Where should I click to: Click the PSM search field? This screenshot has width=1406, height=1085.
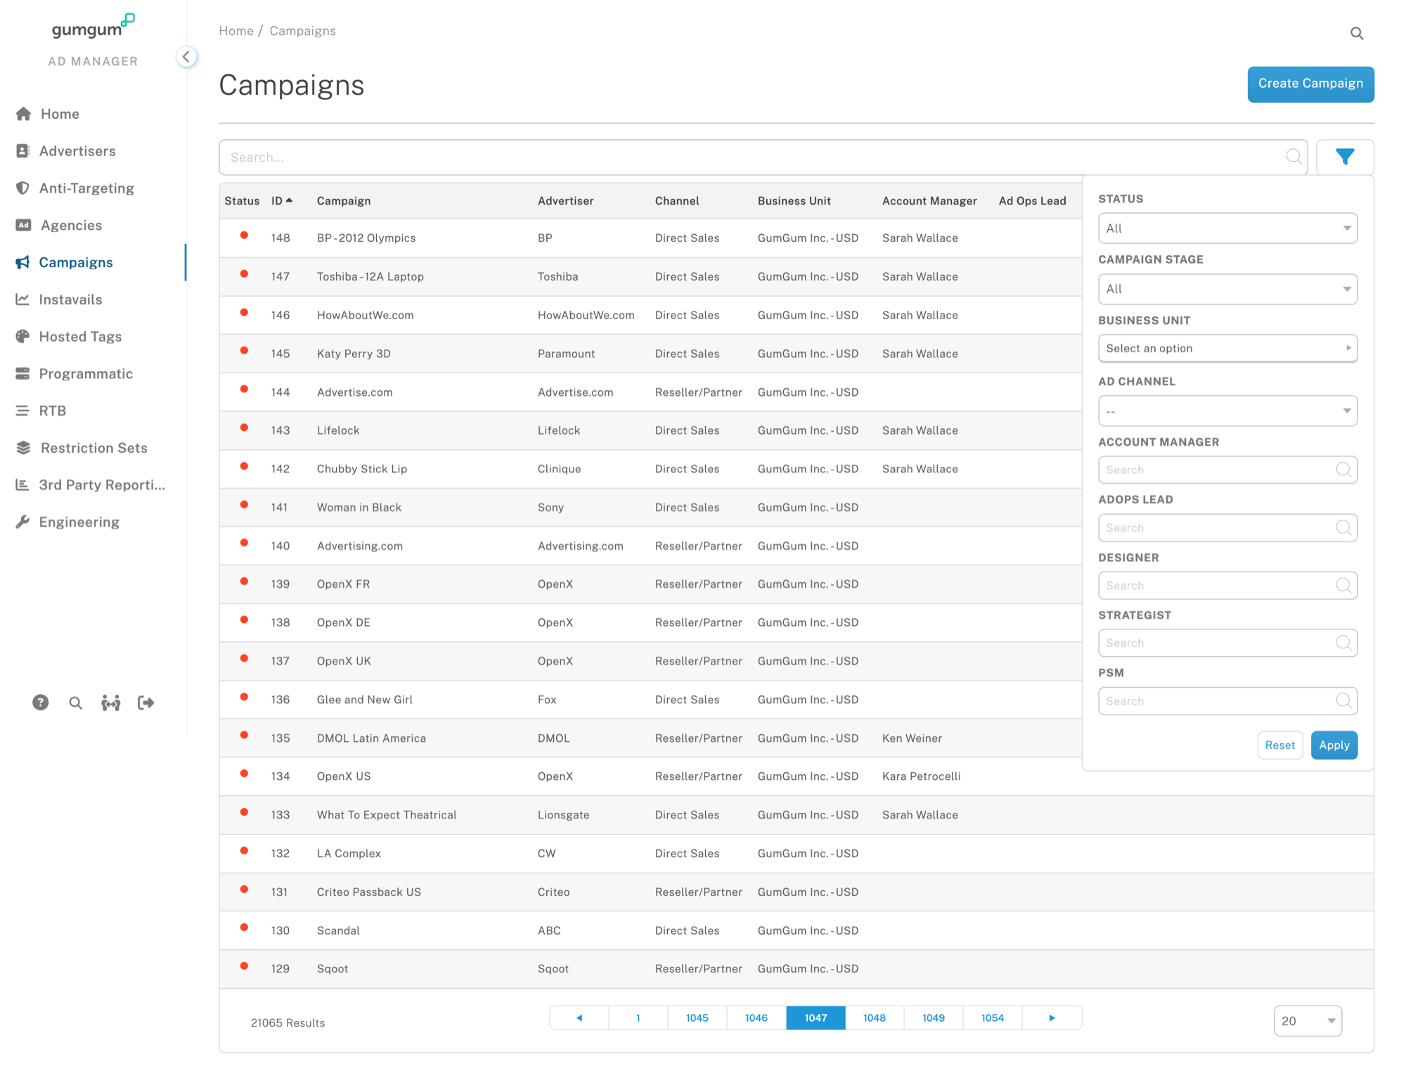pos(1227,700)
